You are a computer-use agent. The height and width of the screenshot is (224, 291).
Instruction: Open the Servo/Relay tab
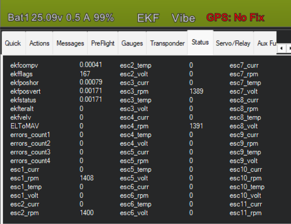click(233, 43)
